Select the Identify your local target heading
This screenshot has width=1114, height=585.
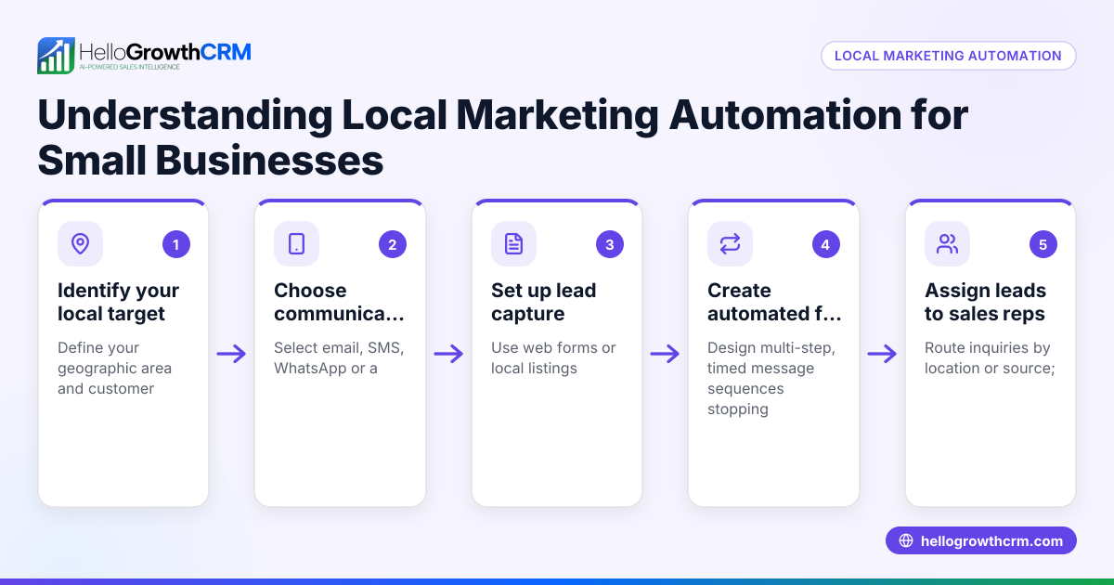[119, 302]
